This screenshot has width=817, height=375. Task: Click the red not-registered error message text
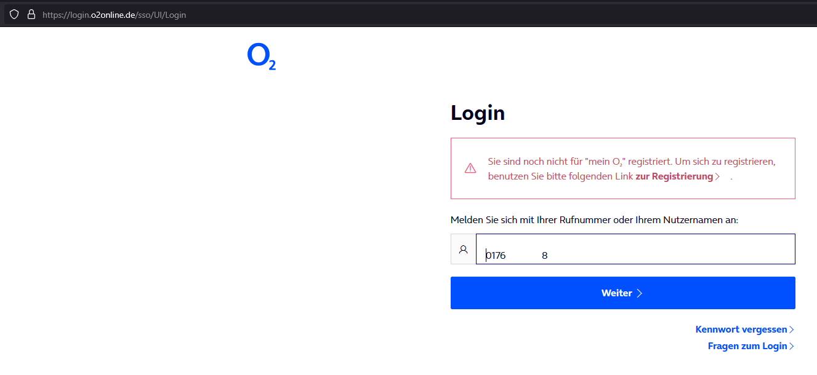coord(632,169)
